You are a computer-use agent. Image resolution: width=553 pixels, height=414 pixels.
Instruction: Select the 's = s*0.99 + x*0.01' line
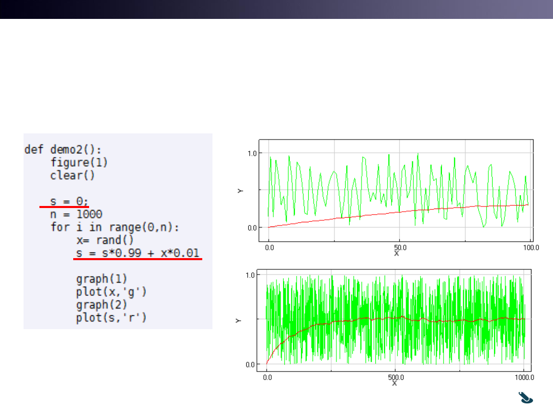(138, 253)
